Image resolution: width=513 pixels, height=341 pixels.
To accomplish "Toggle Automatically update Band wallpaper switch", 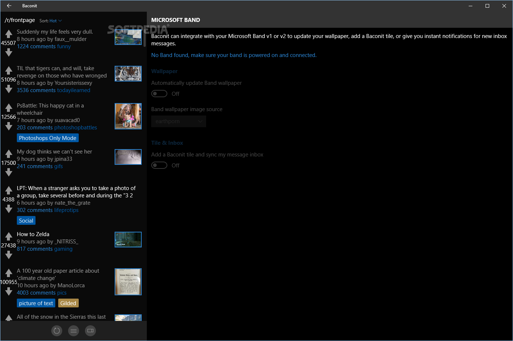I will [159, 94].
